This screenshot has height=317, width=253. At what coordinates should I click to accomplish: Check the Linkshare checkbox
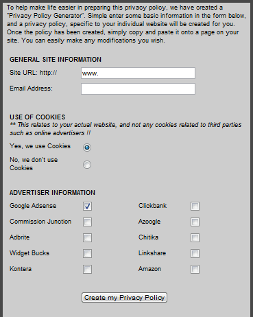pyautogui.click(x=195, y=253)
